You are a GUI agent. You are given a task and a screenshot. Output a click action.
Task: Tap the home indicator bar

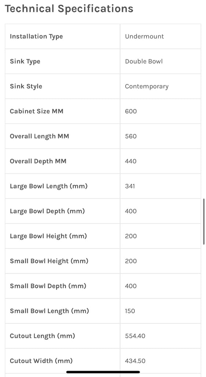(x=103, y=372)
